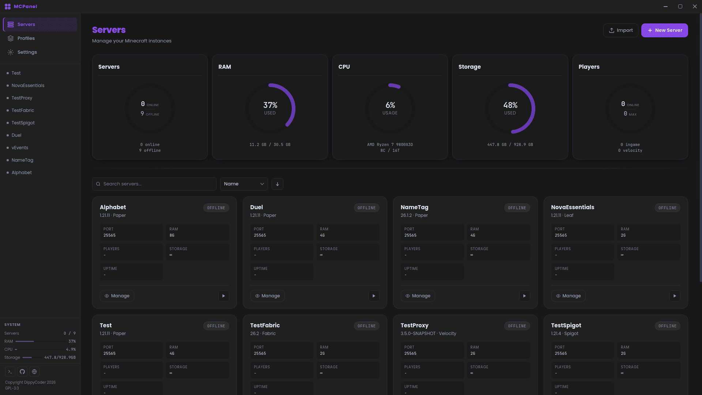This screenshot has height=395, width=702.
Task: Select NameTag in sidebar list
Action: (x=40, y=160)
